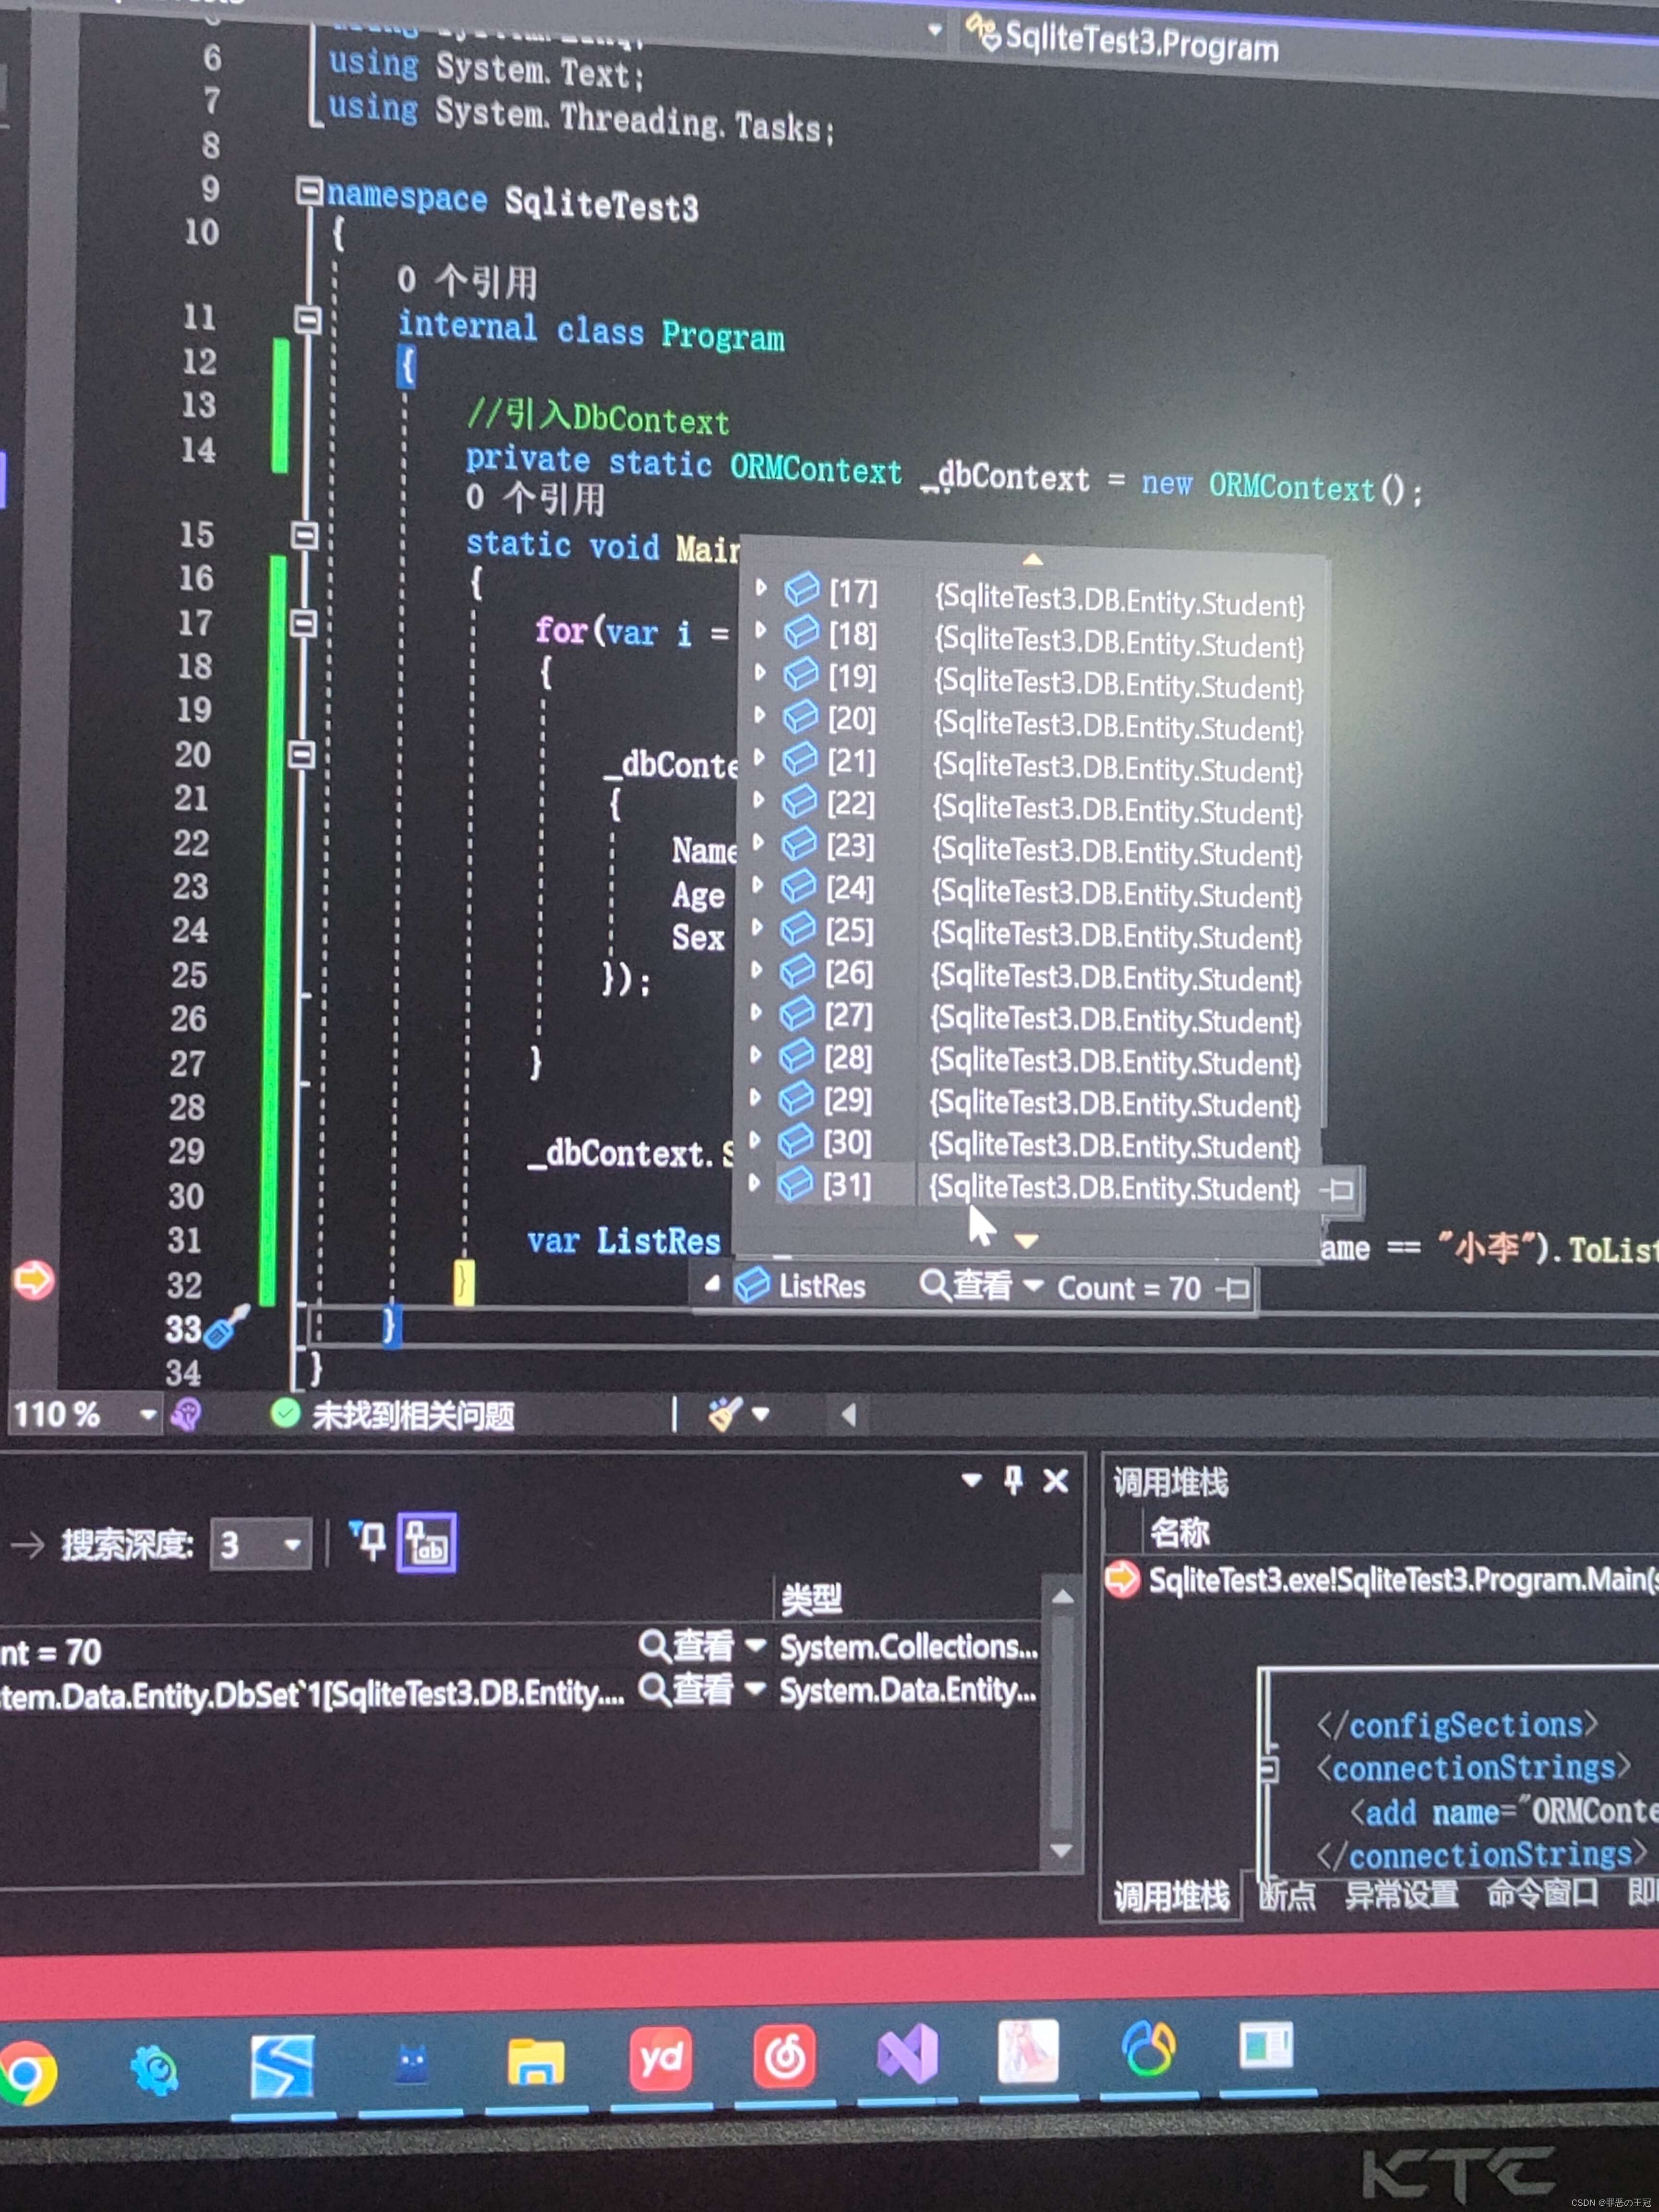Click the 0 个引用 CodeLens above class Program
Viewport: 1659px width, 2212px height.
pyautogui.click(x=467, y=281)
